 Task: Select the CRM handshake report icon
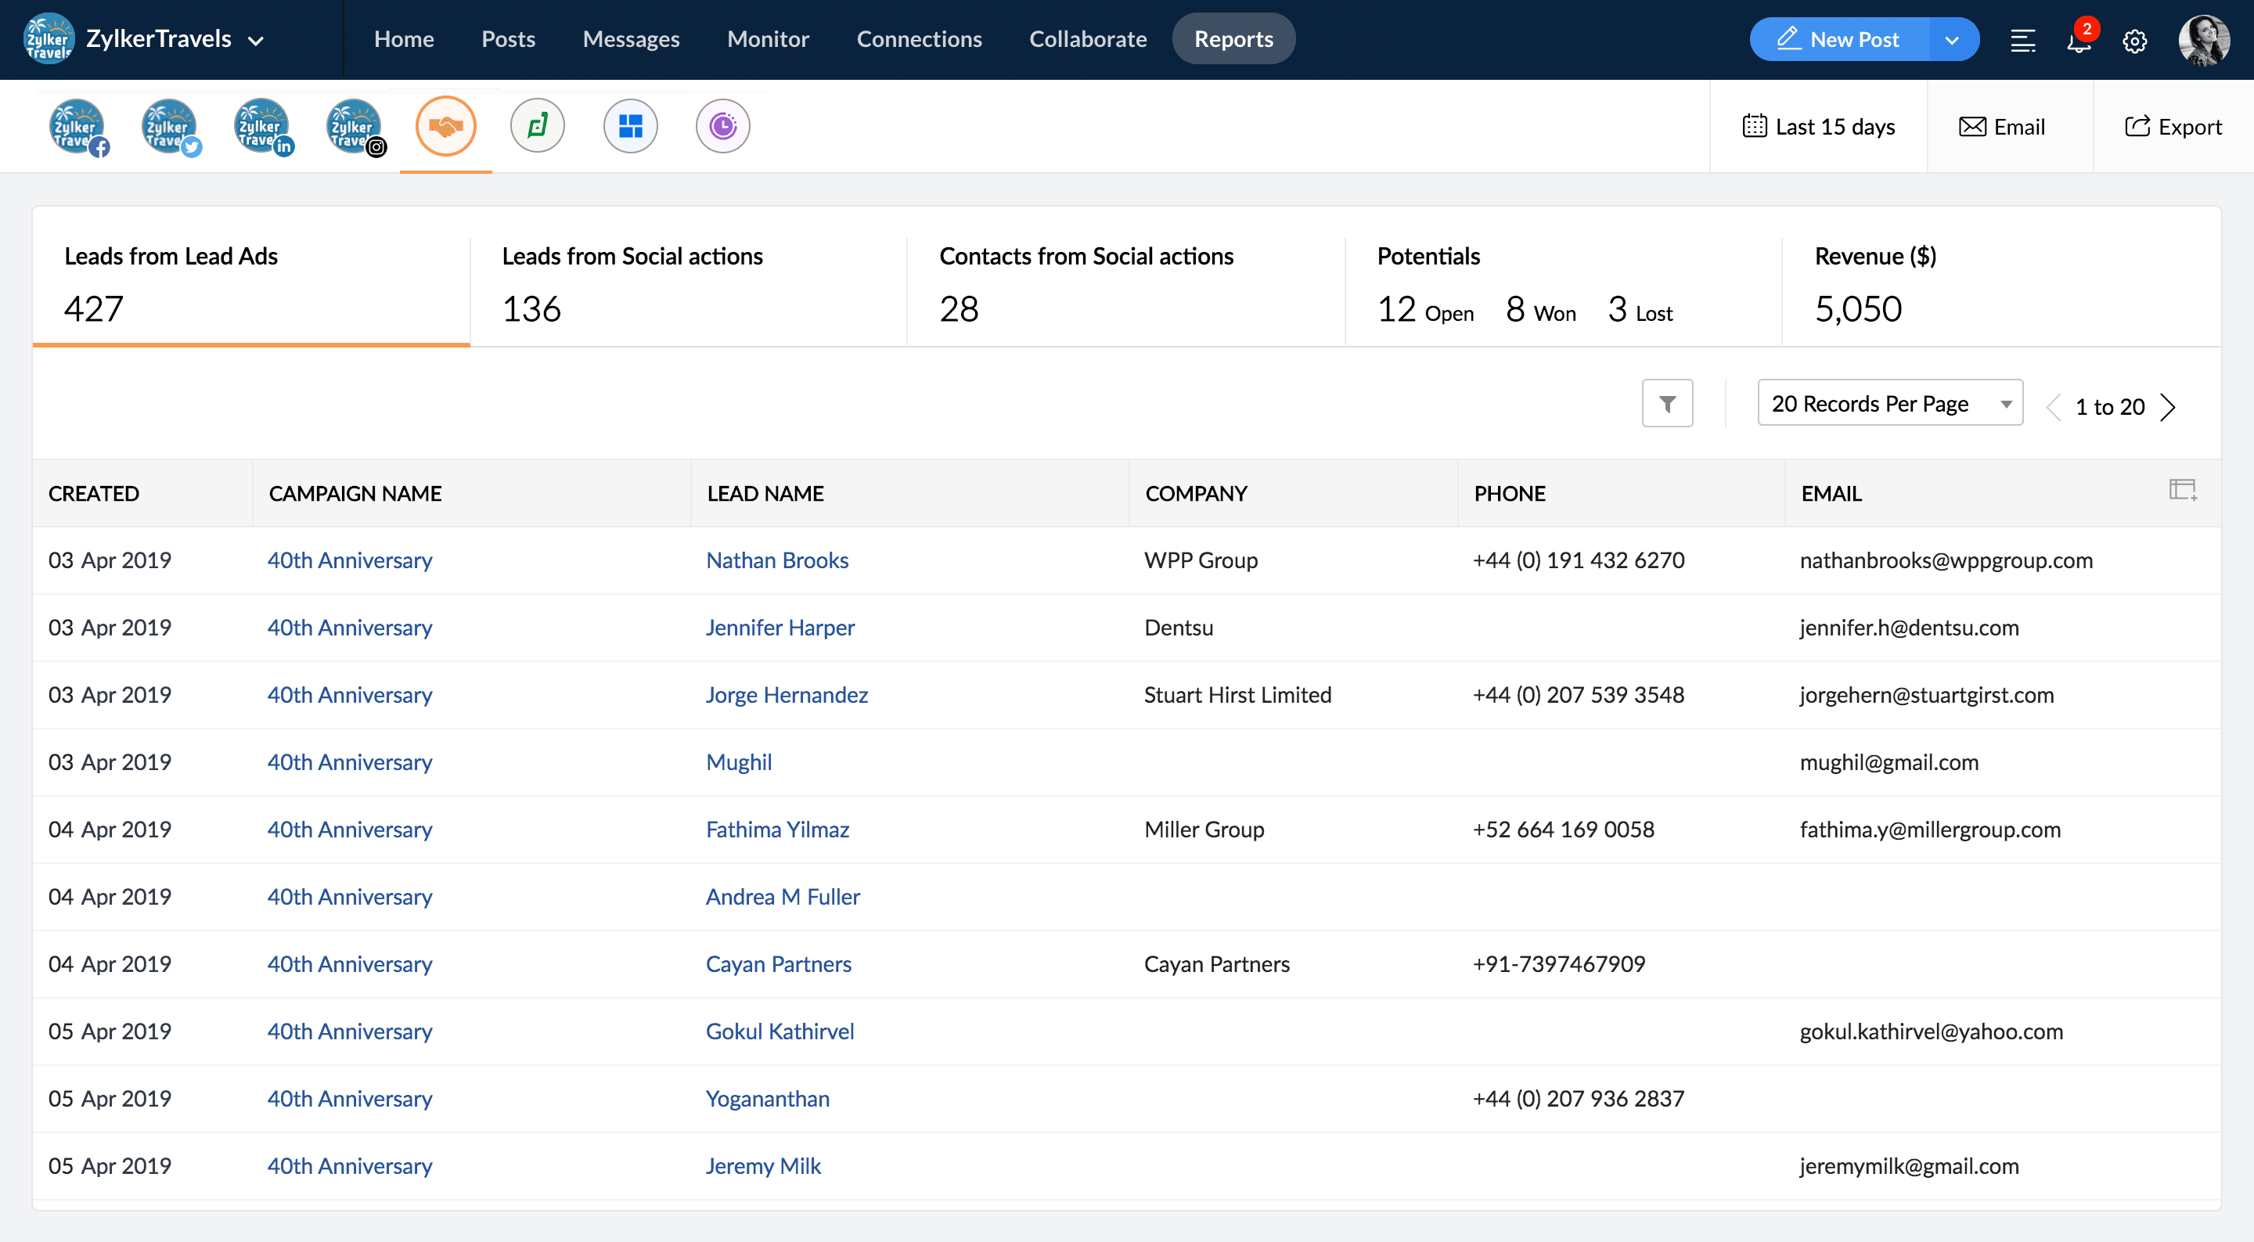pyautogui.click(x=445, y=126)
